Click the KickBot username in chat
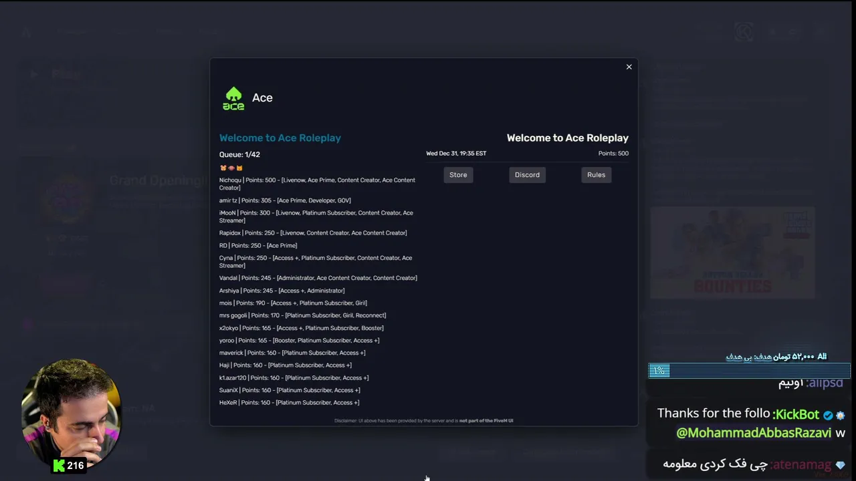This screenshot has height=481, width=856. [796, 415]
